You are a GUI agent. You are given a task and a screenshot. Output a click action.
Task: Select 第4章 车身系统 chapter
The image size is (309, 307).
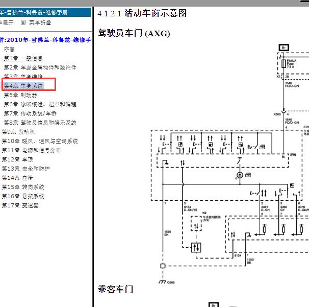coord(23,86)
